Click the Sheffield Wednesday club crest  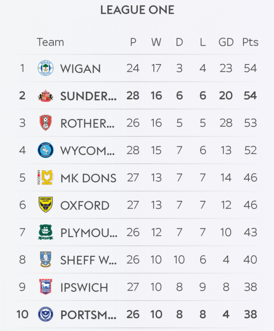click(x=45, y=260)
